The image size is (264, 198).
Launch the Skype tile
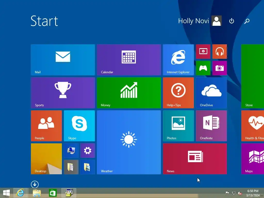point(79,126)
